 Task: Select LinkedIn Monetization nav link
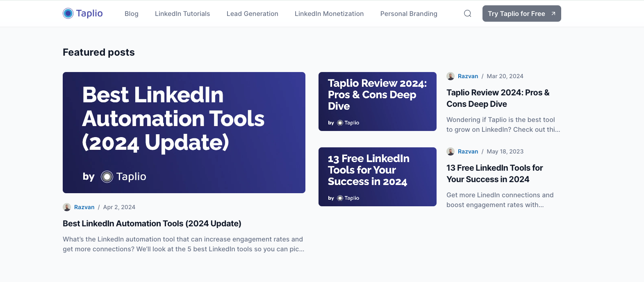(329, 14)
